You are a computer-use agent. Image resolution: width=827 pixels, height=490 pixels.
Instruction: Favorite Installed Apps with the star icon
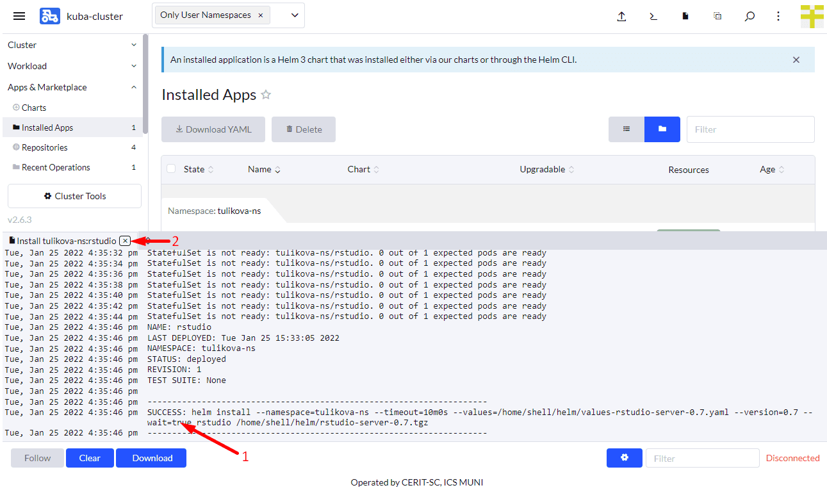click(x=266, y=95)
